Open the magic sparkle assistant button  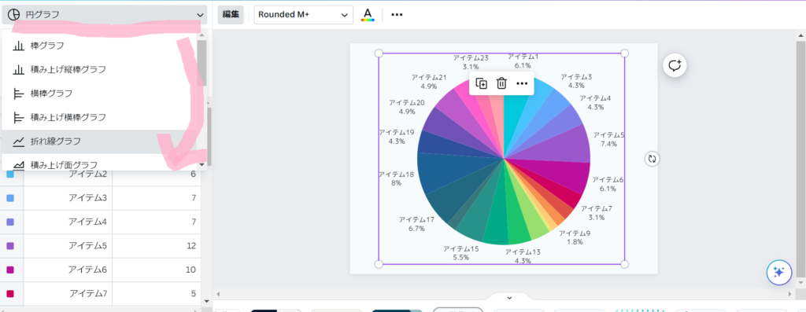point(778,272)
